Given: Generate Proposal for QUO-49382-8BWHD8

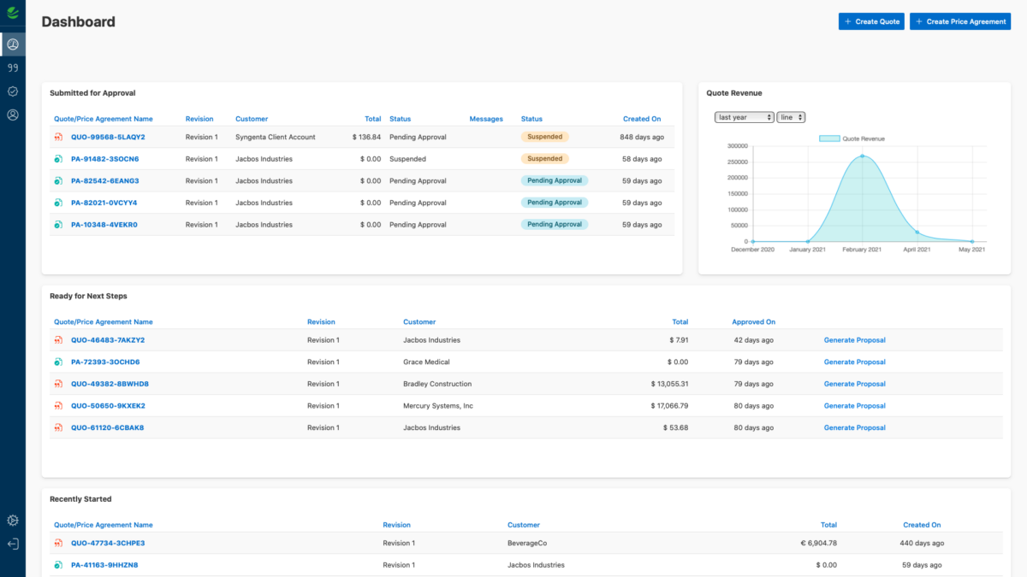Looking at the screenshot, I should (x=854, y=383).
